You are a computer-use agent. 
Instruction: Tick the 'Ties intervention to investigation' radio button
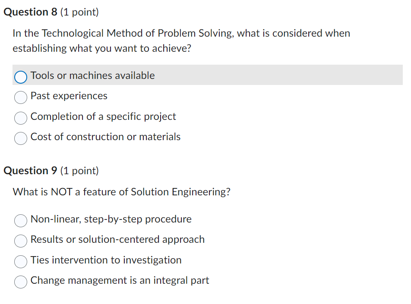[x=21, y=261]
